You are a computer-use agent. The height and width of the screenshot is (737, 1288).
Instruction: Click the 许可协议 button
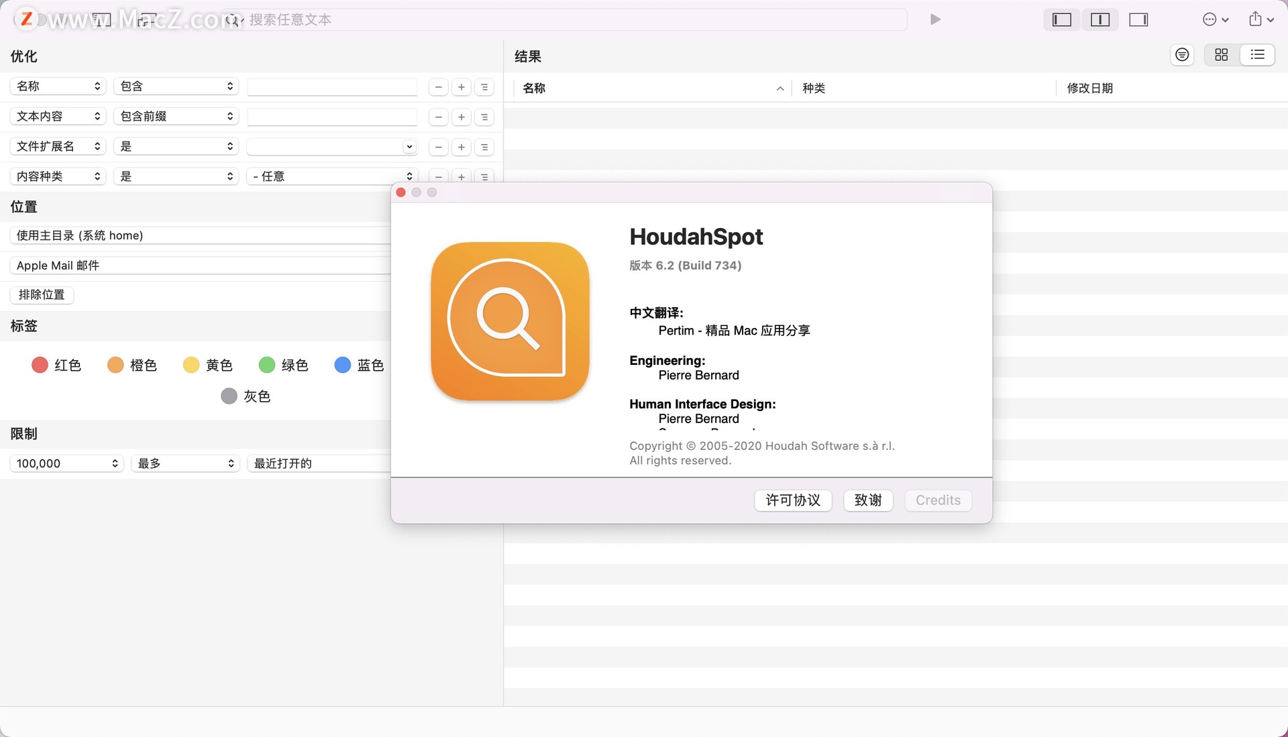(x=793, y=500)
